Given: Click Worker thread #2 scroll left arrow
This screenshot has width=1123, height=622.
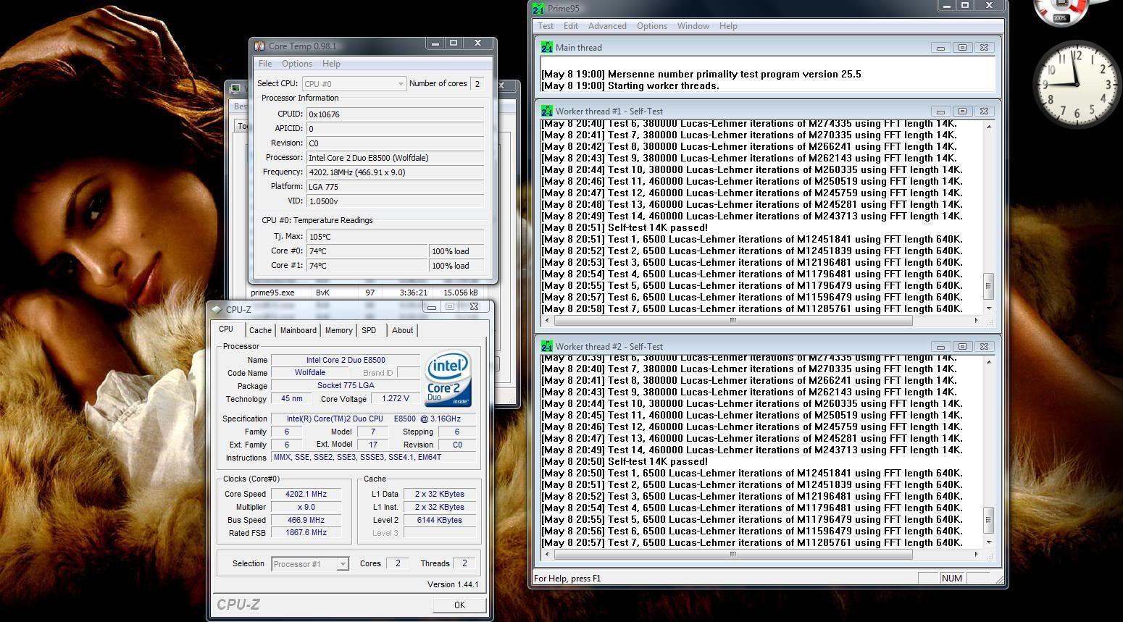Looking at the screenshot, I should [546, 554].
